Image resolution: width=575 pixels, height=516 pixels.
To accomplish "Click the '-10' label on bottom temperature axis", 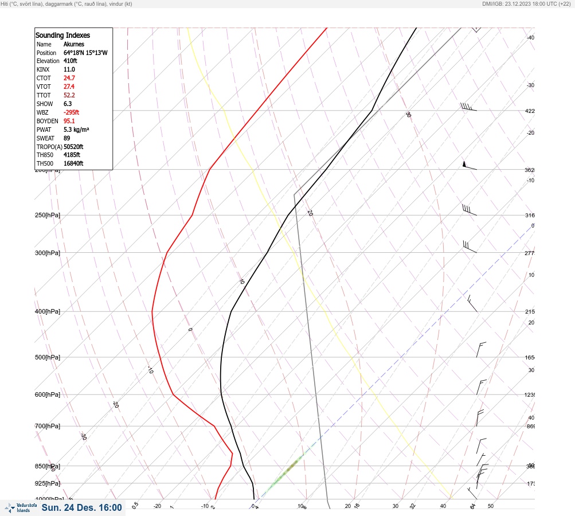I will click(205, 506).
